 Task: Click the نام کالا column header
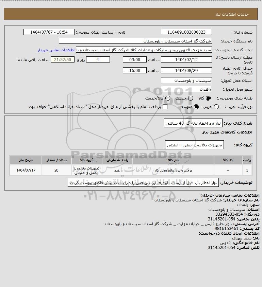(x=173, y=160)
